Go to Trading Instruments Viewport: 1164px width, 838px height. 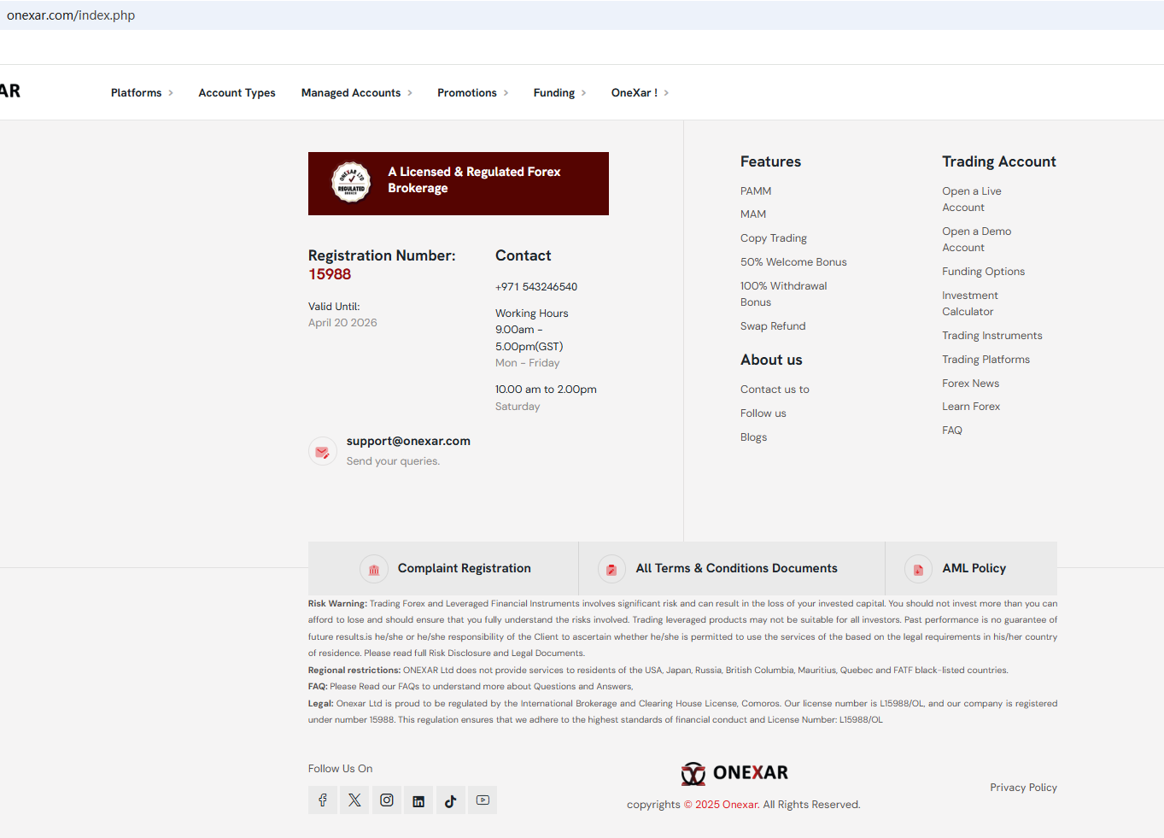[x=992, y=336]
